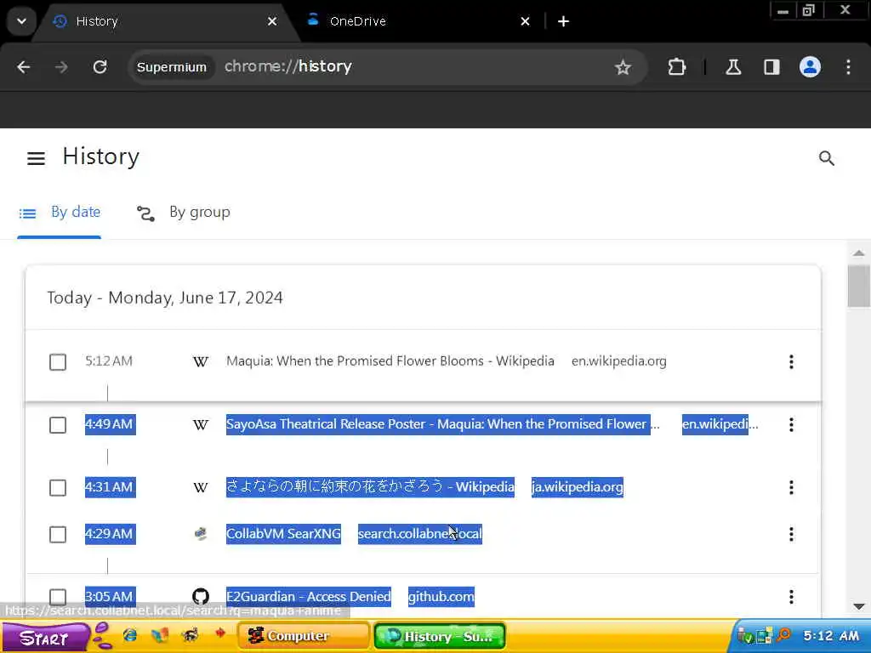Switch to By date view

60,213
